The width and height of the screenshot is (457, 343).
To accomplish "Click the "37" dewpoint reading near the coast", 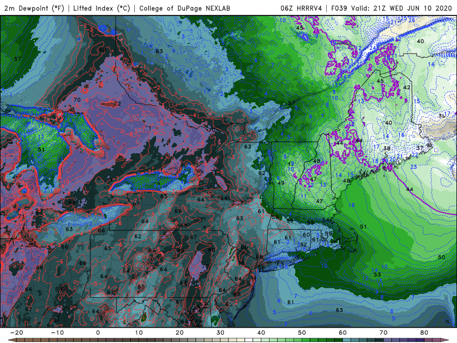I will pyautogui.click(x=420, y=148).
